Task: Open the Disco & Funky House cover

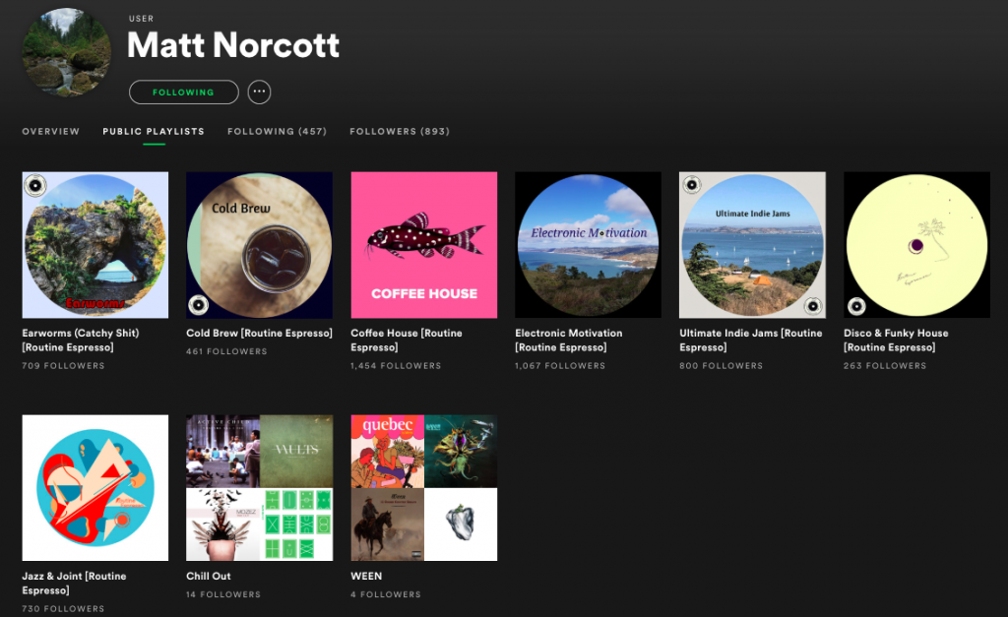Action: 916,245
